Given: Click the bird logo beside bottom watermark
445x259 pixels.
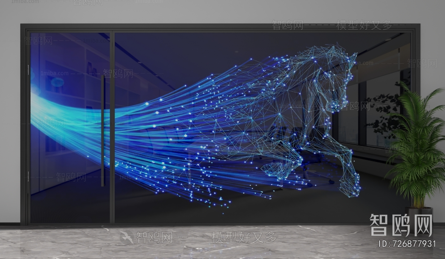Looking at the screenshot, I should [x=127, y=238].
